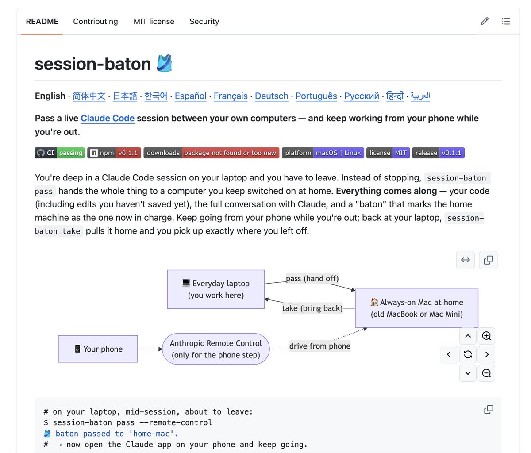Click the 'drive from phone' edge label
Viewport: 531px width, 453px height.
tap(320, 346)
